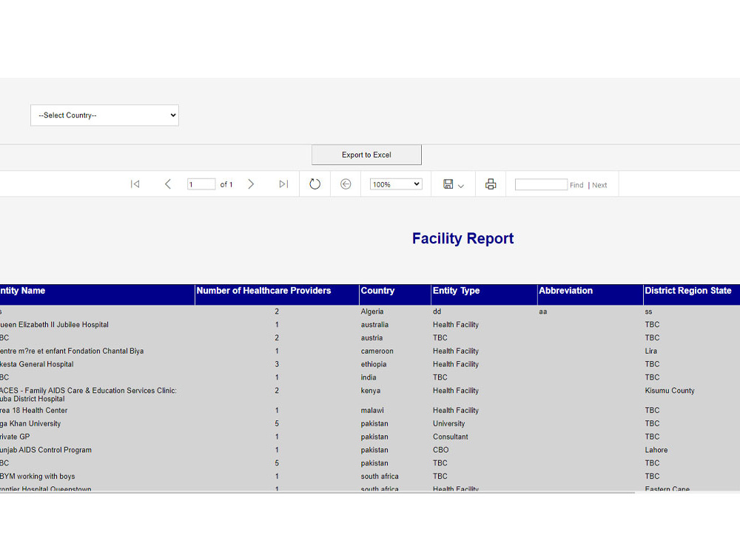
Task: Open the 100% zoom level dropdown
Action: click(x=395, y=184)
